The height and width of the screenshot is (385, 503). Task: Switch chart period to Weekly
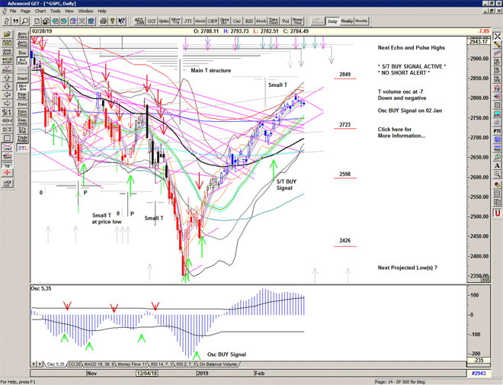pos(346,21)
